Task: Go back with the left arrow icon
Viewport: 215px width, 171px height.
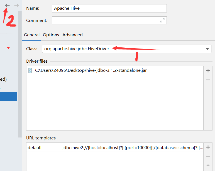Action: (x=8, y=5)
